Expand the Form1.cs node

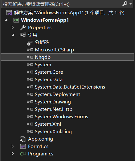point(13,146)
